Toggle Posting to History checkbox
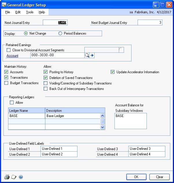Viewport: 174px width, 183px height. 45,72
